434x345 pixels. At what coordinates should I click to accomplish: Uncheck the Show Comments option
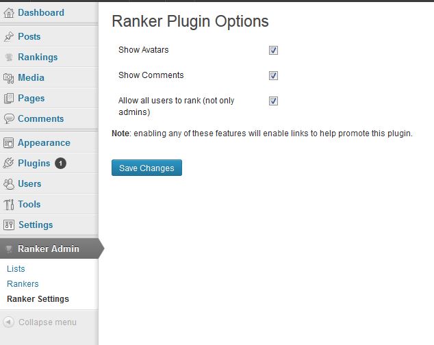coord(273,75)
